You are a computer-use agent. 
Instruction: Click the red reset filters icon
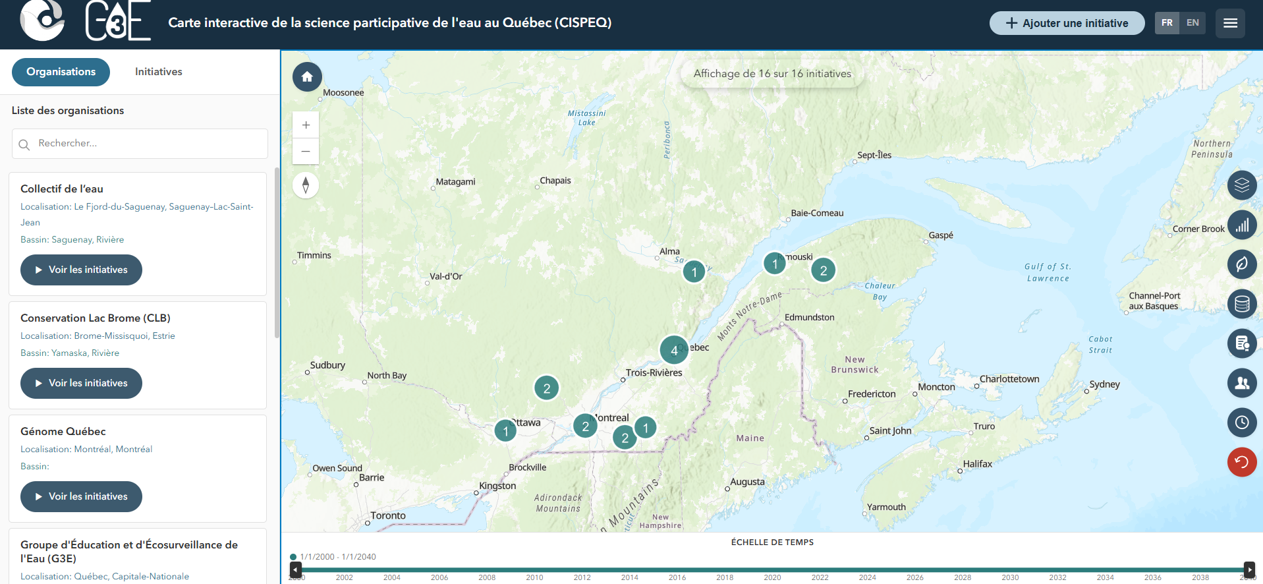1242,462
